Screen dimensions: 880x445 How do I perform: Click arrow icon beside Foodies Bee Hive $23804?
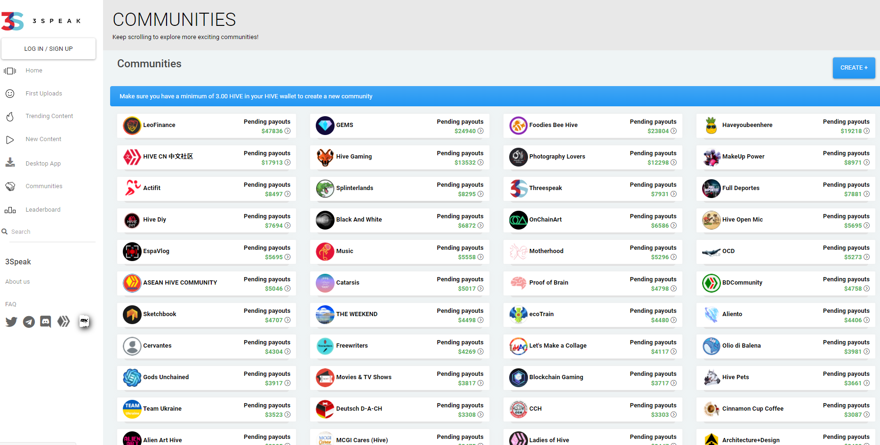(x=674, y=131)
